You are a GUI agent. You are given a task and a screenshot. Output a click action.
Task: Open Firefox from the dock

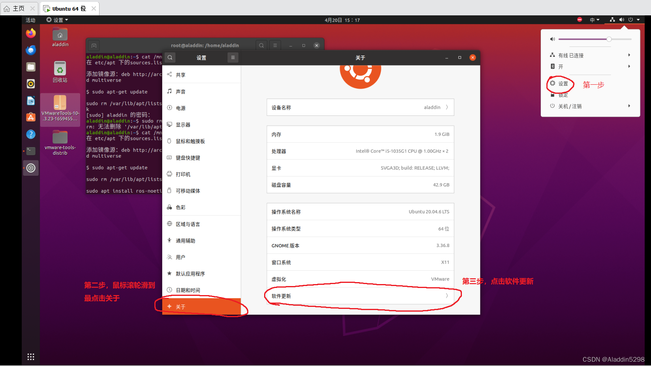[31, 33]
